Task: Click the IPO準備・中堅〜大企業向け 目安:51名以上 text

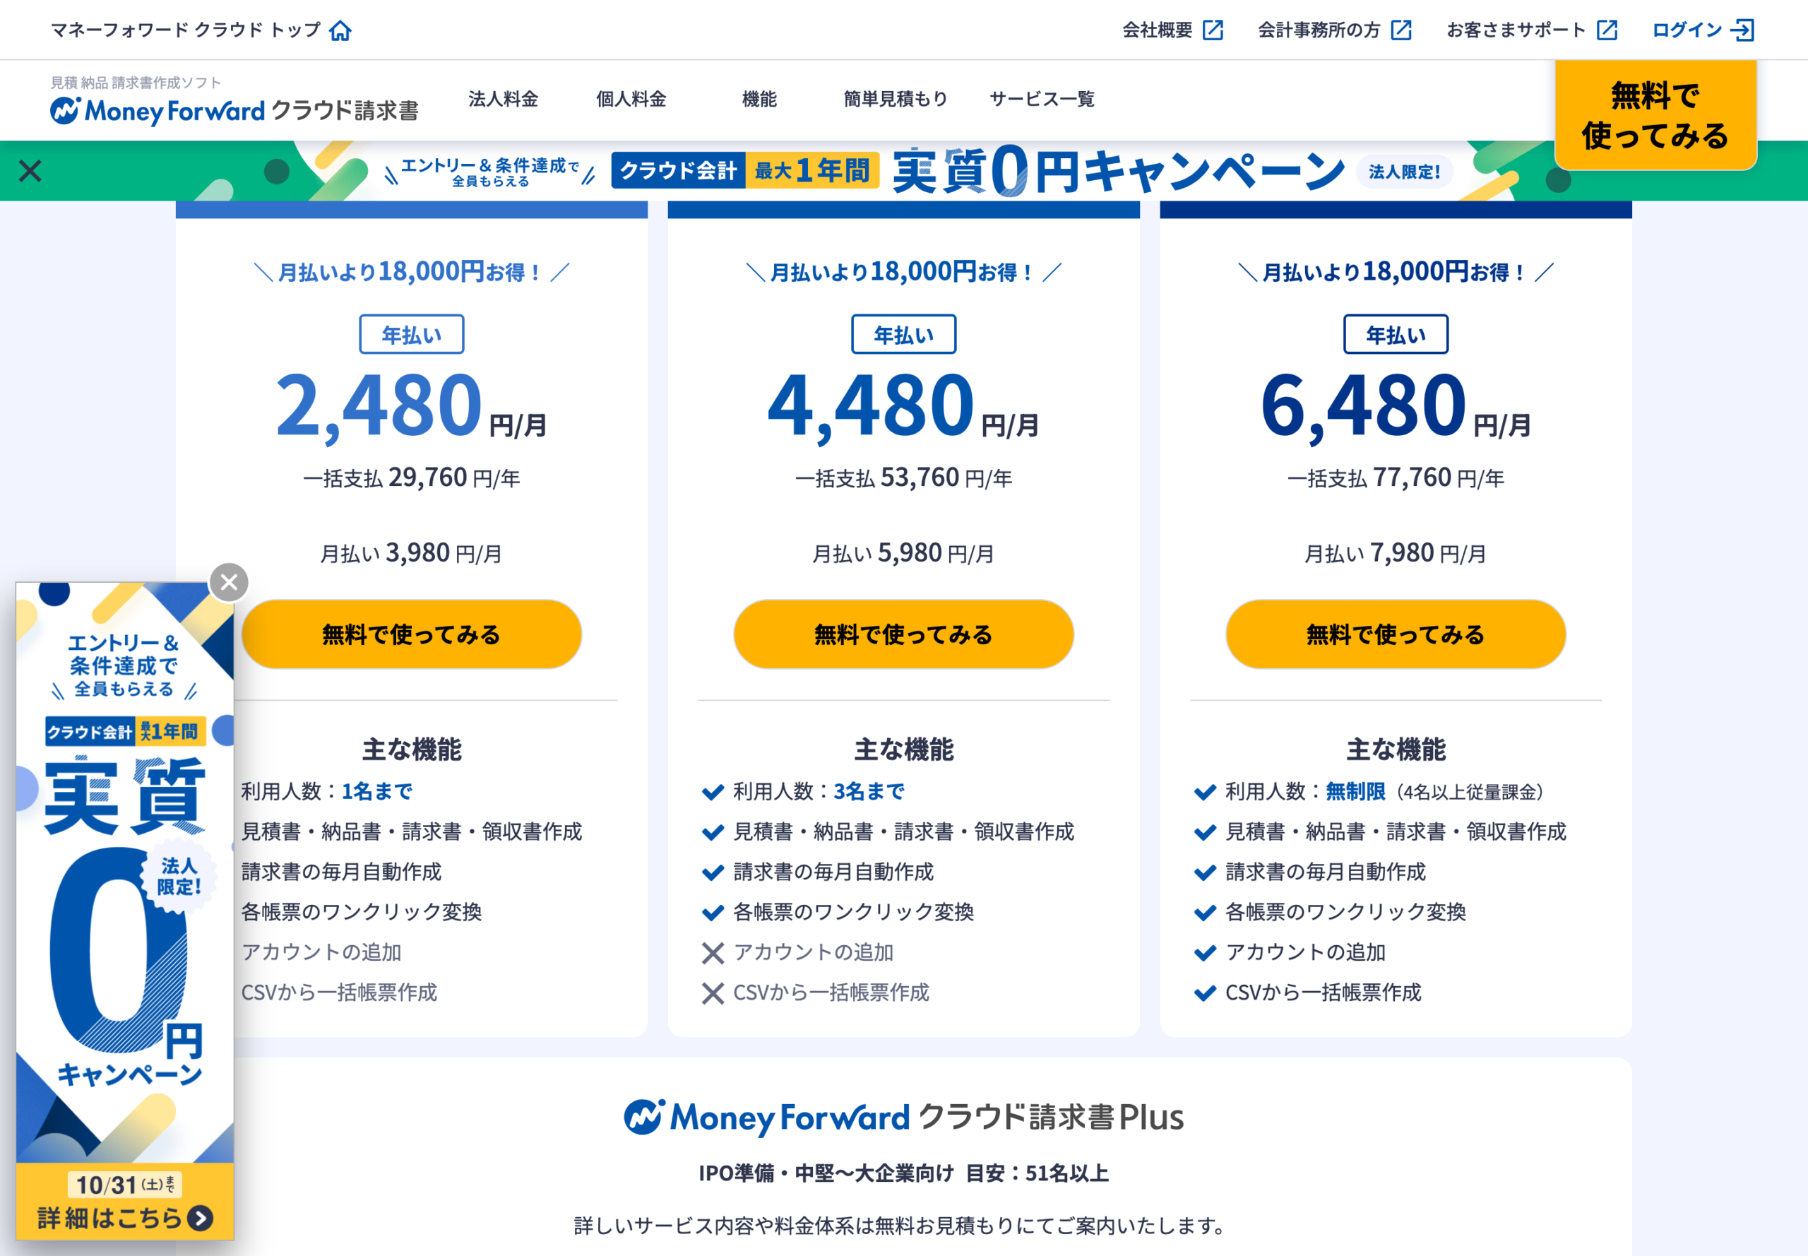Action: coord(903,1173)
